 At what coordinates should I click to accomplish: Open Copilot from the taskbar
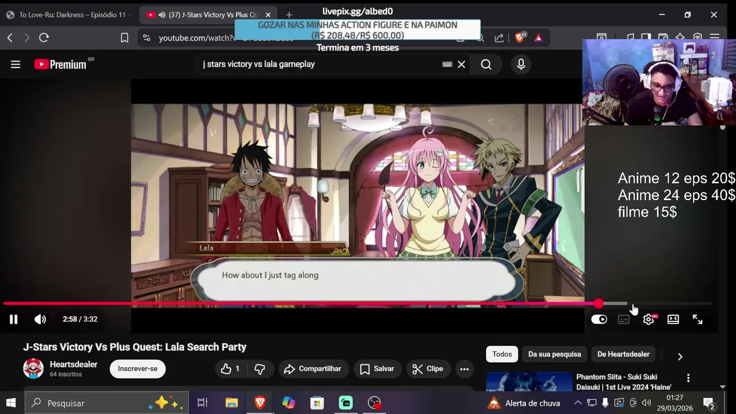[289, 403]
